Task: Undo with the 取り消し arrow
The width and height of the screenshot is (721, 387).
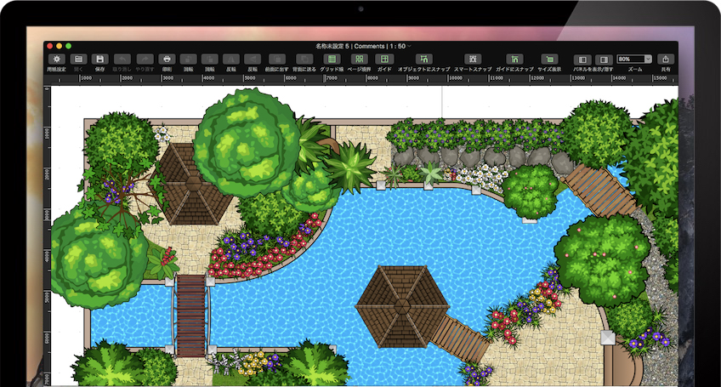Action: tap(122, 59)
